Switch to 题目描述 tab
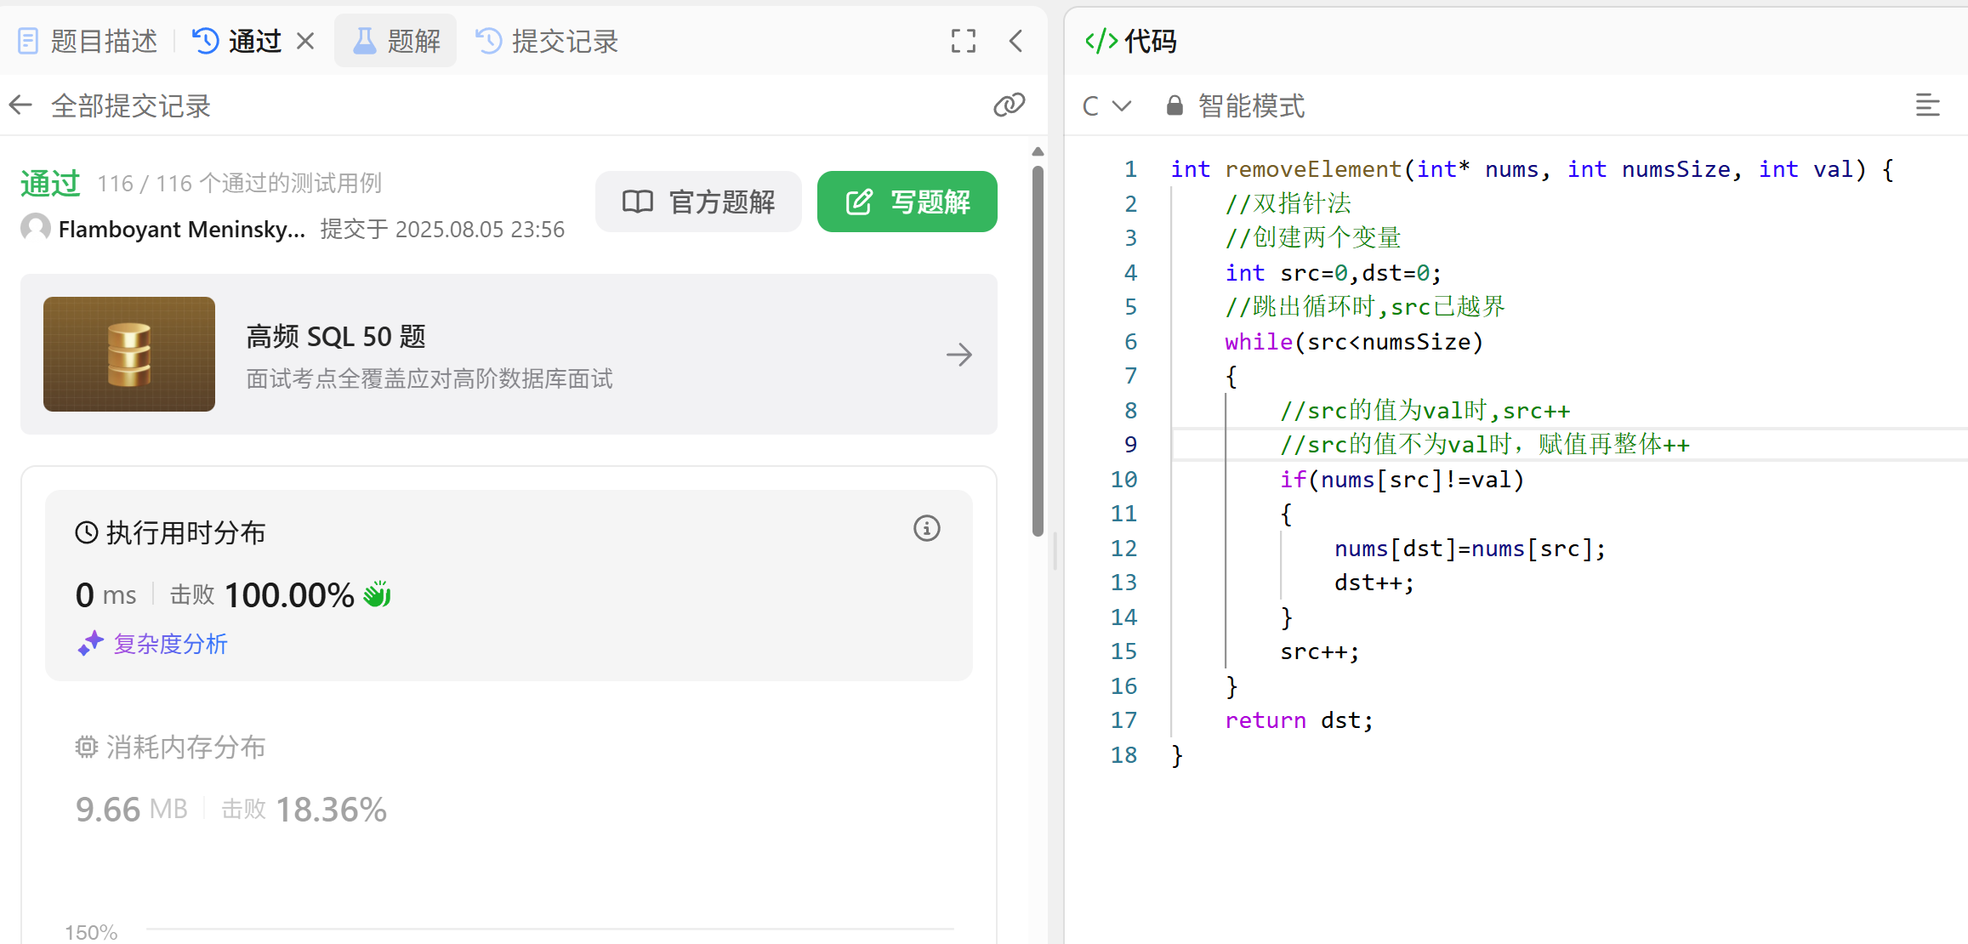This screenshot has width=1968, height=944. tap(88, 41)
